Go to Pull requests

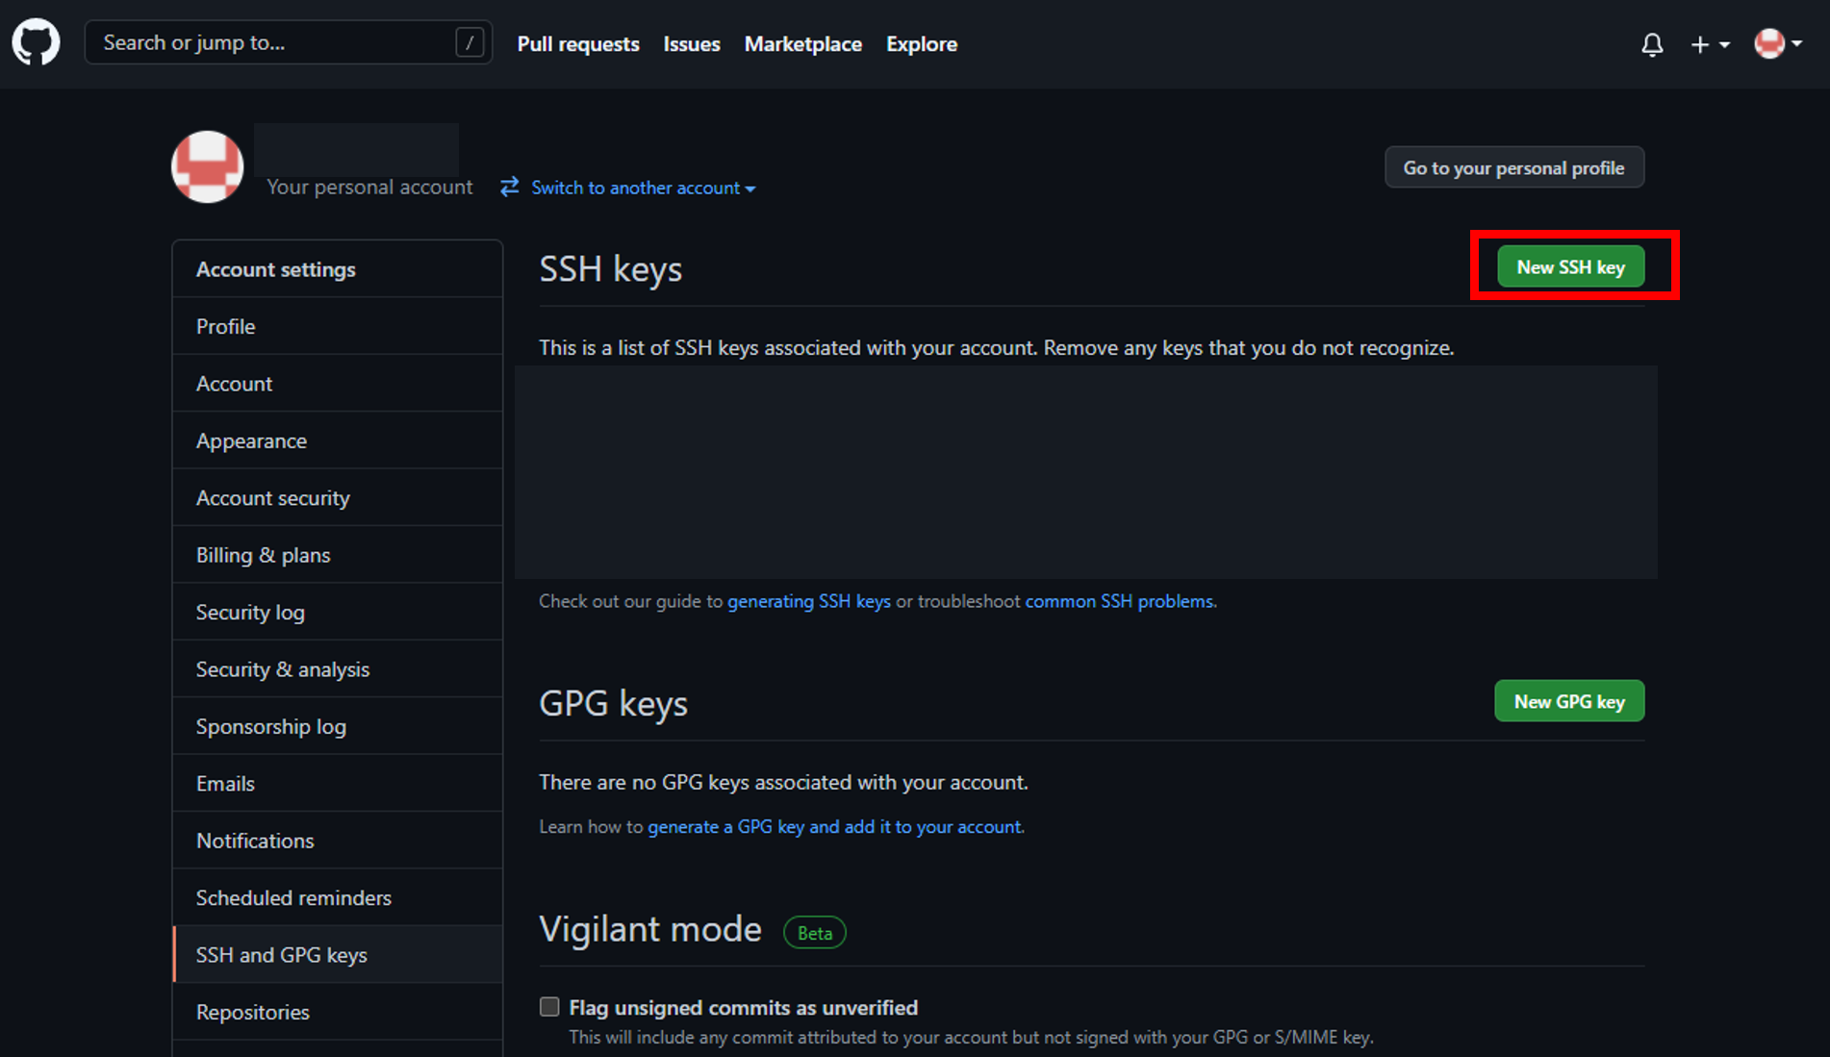click(x=577, y=43)
